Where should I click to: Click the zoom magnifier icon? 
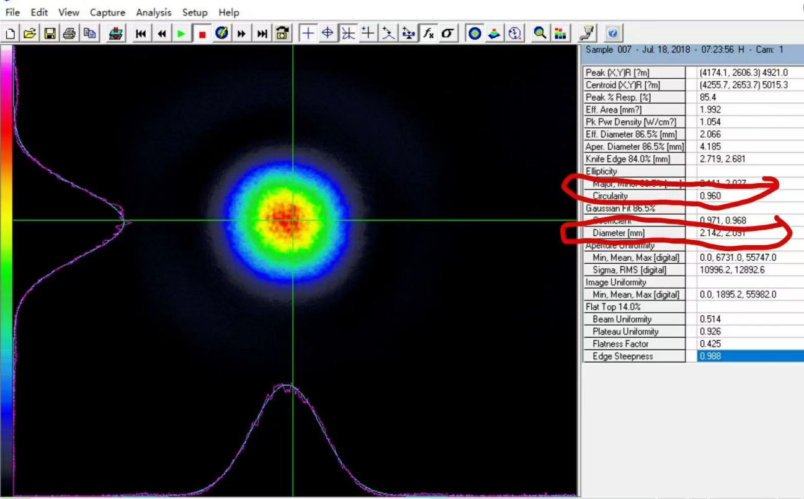pyautogui.click(x=540, y=34)
